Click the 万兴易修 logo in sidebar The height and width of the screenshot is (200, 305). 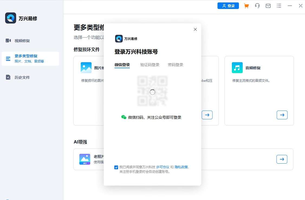(x=11, y=18)
